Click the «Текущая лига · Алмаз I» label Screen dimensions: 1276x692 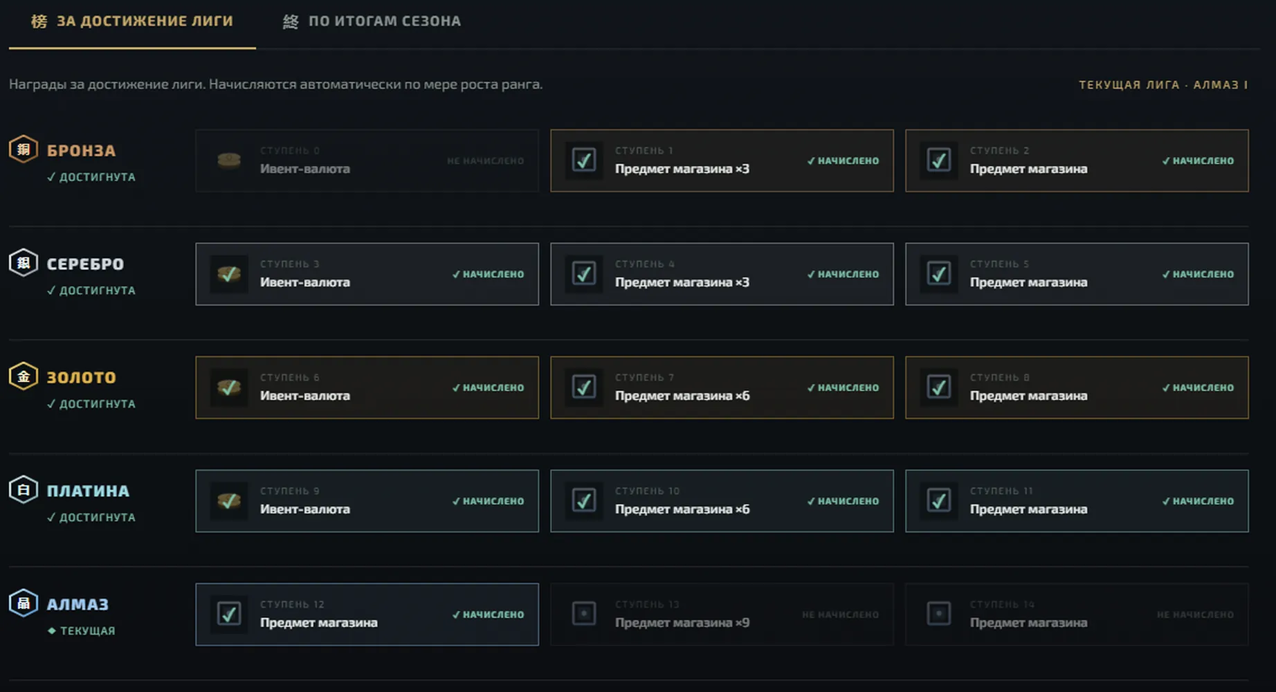pos(1163,84)
